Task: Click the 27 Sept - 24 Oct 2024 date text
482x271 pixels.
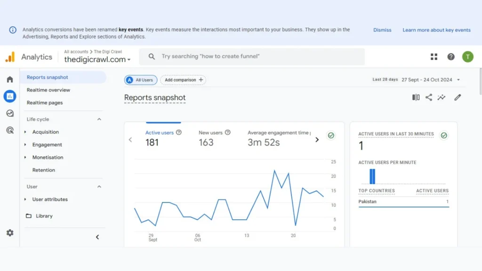Action: (x=426, y=80)
